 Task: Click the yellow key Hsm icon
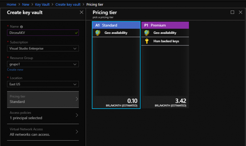(x=147, y=41)
